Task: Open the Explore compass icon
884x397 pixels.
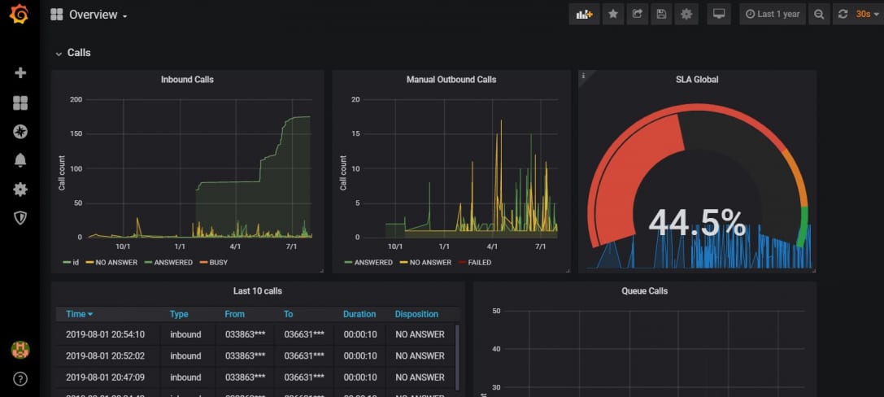Action: point(20,132)
